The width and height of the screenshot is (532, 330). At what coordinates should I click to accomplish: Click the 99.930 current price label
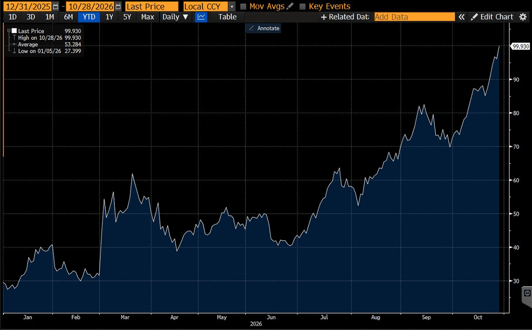click(521, 46)
